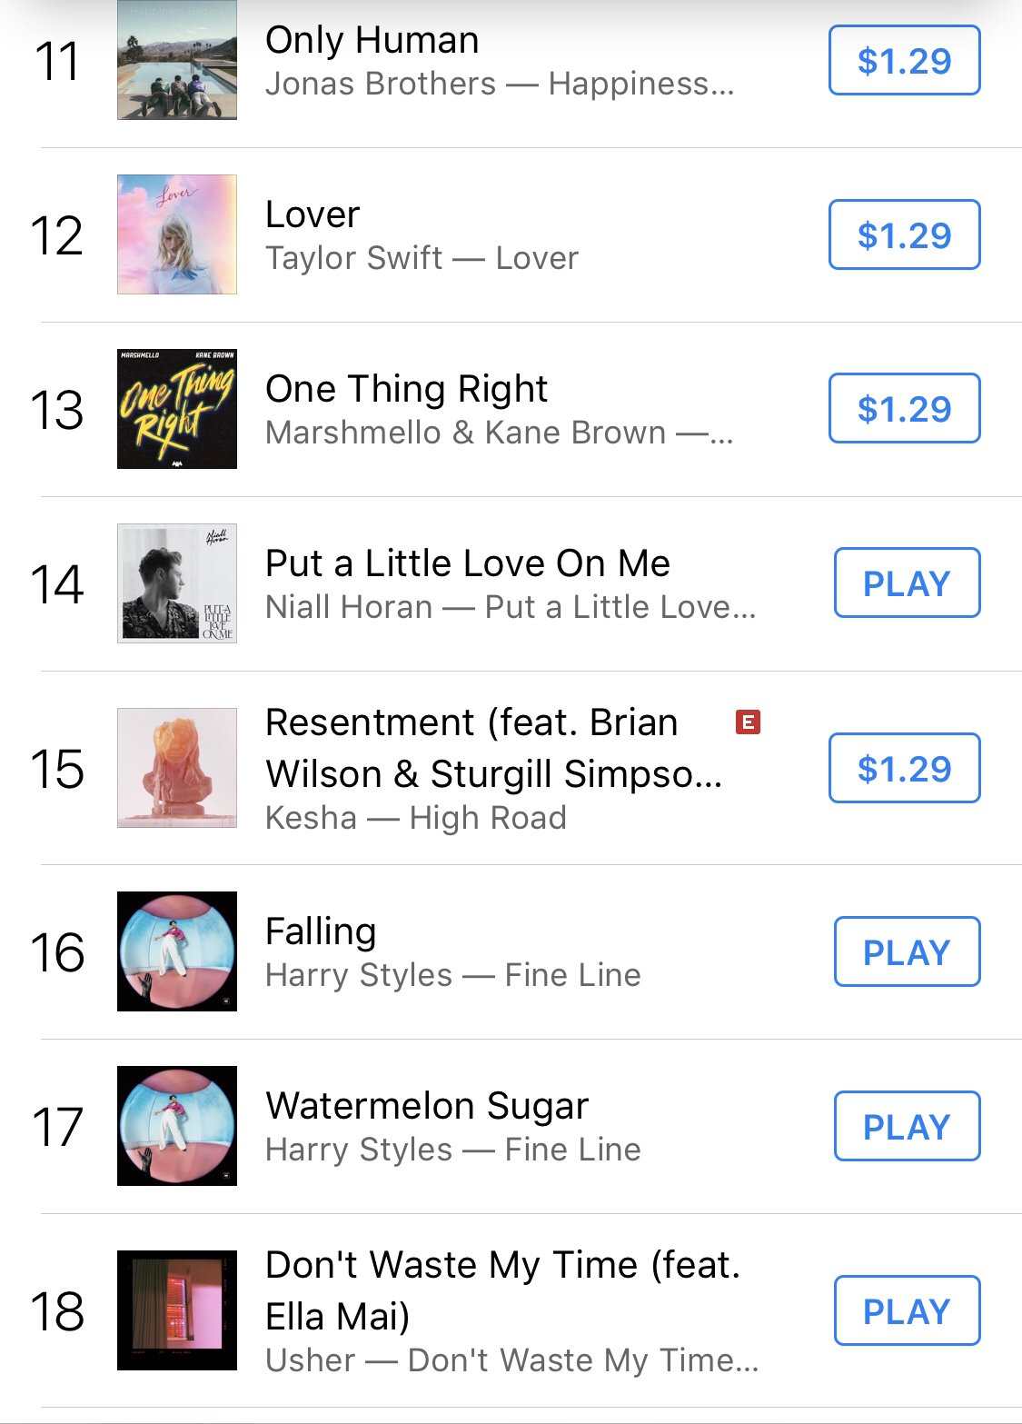Select the Only Human song title
This screenshot has height=1424, width=1022.
(x=372, y=40)
